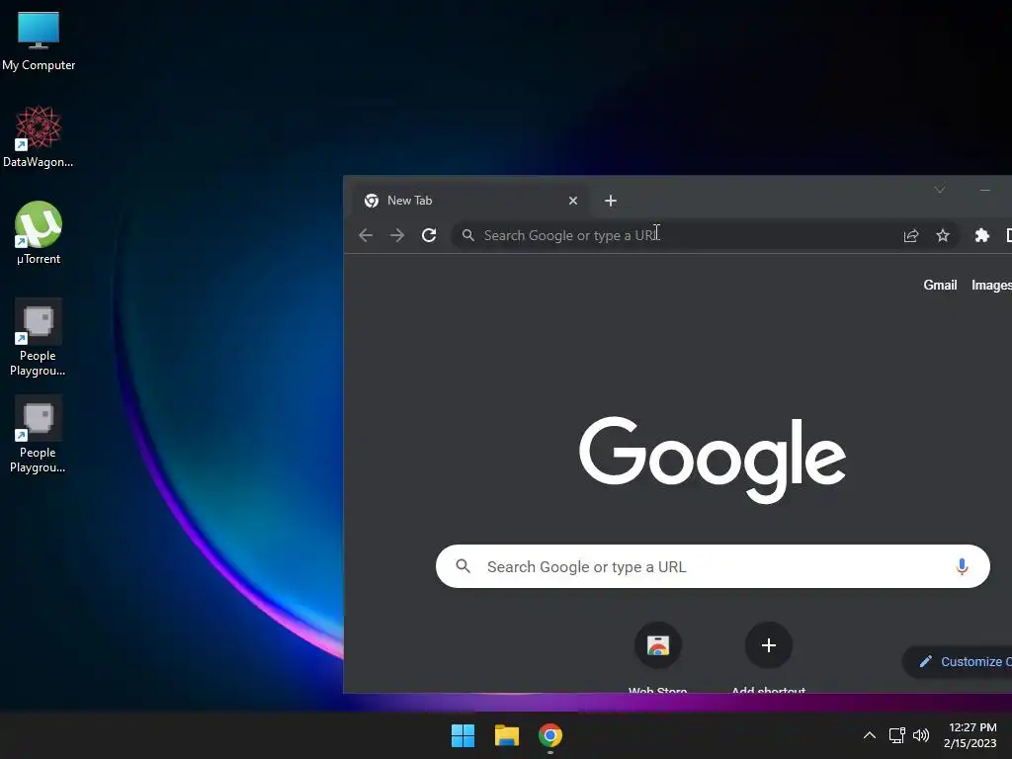The height and width of the screenshot is (759, 1012).
Task: Show hidden system tray icons
Action: pyautogui.click(x=870, y=735)
